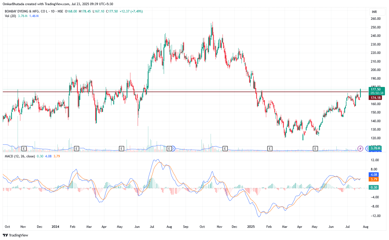Click the 2024 label on the time axis

click(x=55, y=227)
